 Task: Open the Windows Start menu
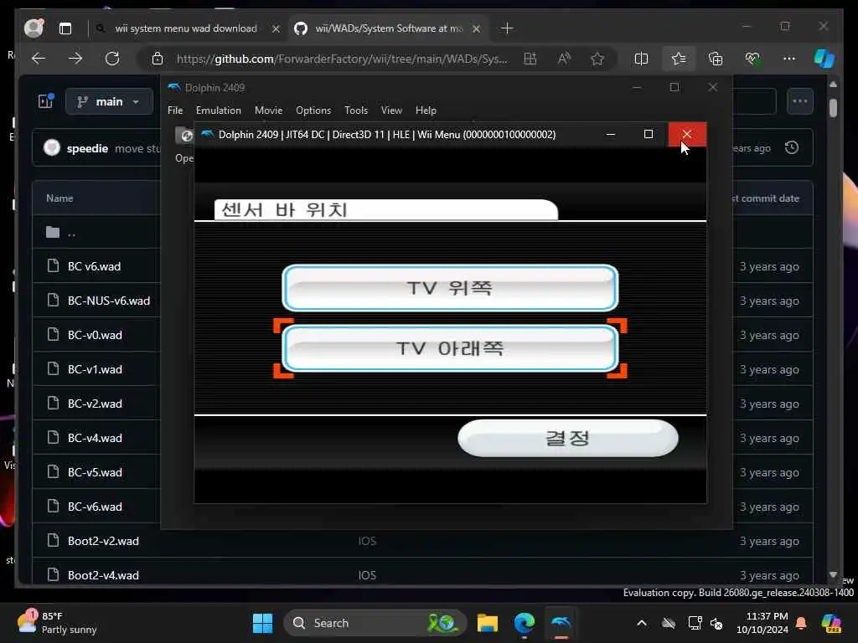click(x=262, y=623)
